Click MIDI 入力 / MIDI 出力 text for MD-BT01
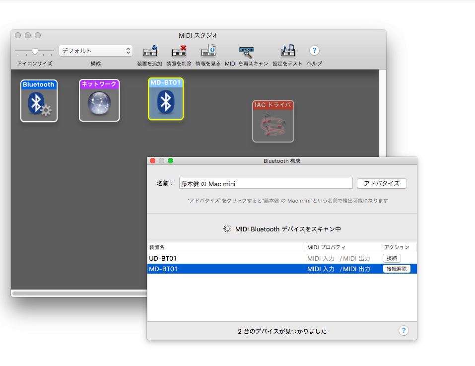The width and height of the screenshot is (475, 366). click(x=339, y=269)
